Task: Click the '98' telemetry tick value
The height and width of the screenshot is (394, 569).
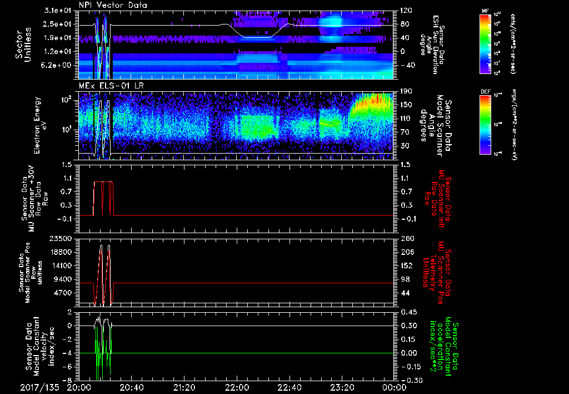Action: [x=405, y=279]
